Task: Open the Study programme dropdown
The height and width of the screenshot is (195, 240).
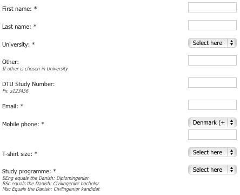Action: pos(212,170)
